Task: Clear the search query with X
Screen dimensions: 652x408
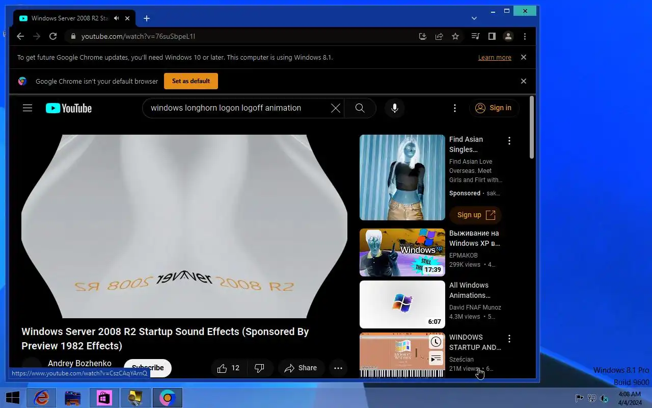Action: click(335, 108)
